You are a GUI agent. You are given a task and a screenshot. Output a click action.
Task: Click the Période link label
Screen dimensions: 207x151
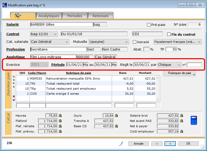58,65
